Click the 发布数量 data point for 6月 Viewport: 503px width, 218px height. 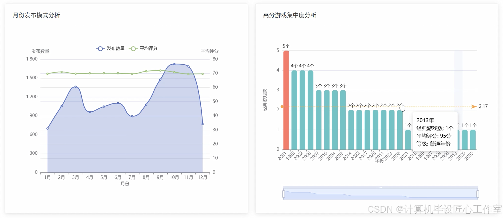(x=118, y=103)
